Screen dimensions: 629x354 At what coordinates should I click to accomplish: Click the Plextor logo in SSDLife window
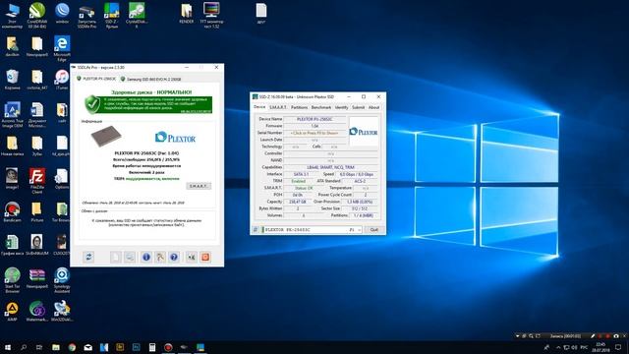[x=175, y=138]
